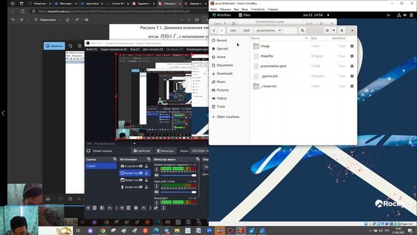Image resolution: width=417 pixels, height=235 pixels.
Task: Expand Other Locations in Files sidebar
Action: click(x=214, y=117)
